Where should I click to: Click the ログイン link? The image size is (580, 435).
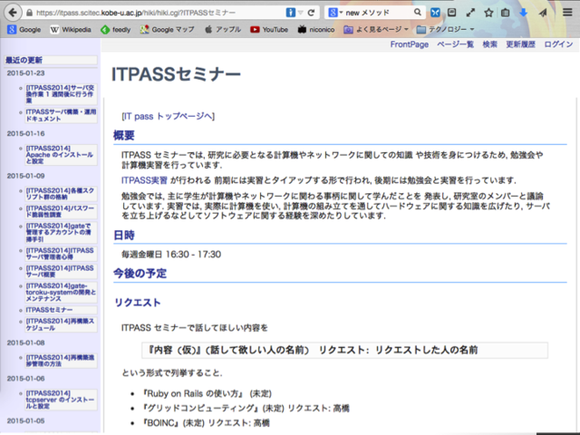tap(557, 43)
